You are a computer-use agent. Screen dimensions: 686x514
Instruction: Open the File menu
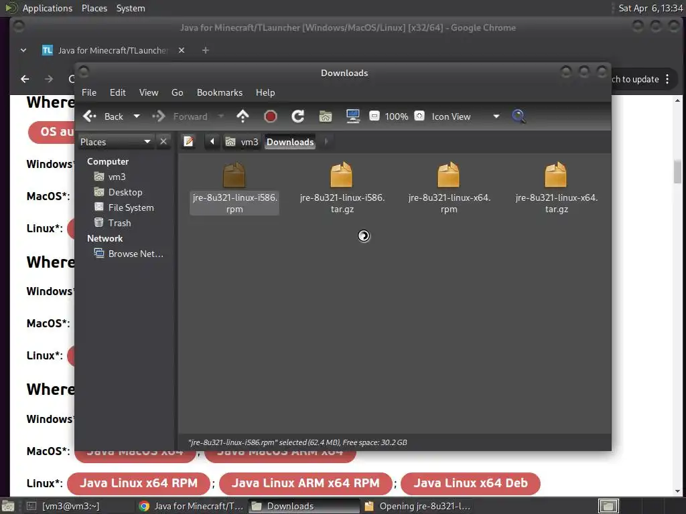(89, 92)
